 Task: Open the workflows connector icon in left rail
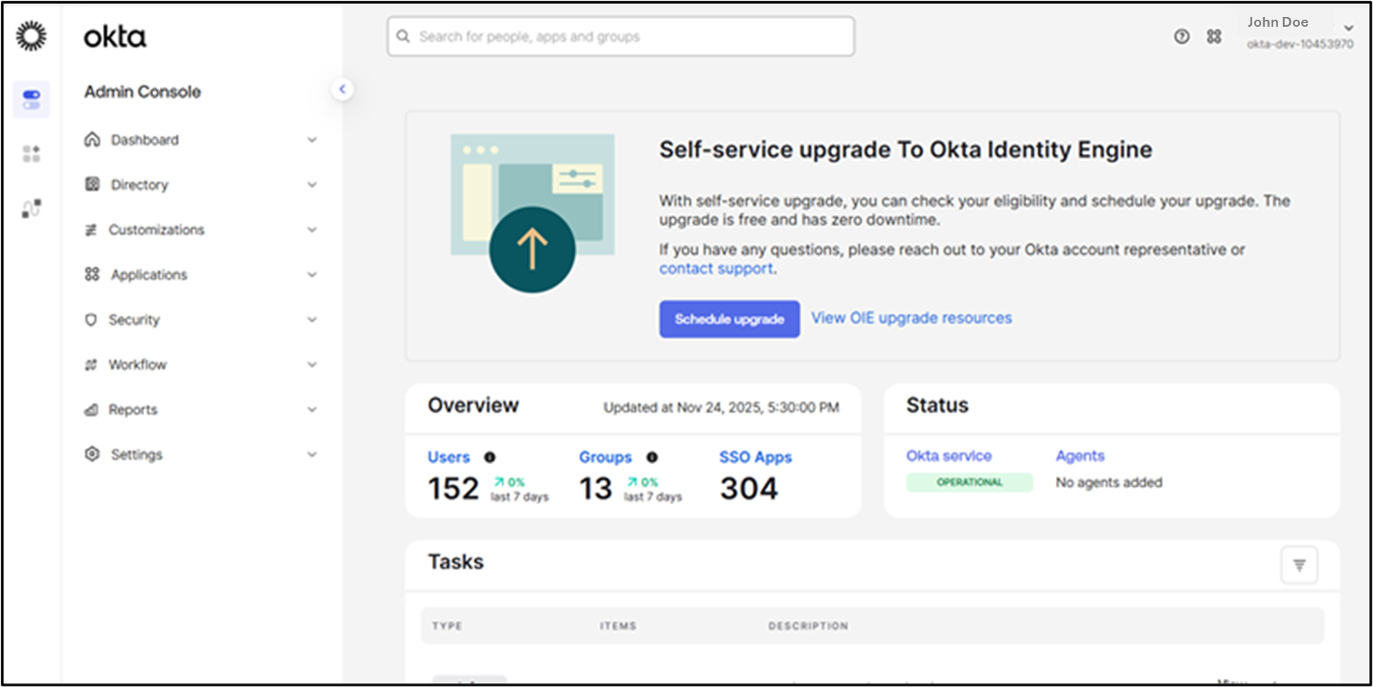coord(32,208)
